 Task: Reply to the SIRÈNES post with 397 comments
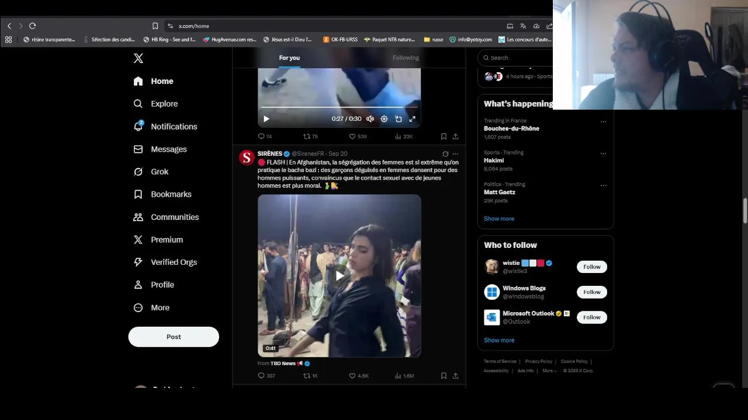(x=266, y=376)
